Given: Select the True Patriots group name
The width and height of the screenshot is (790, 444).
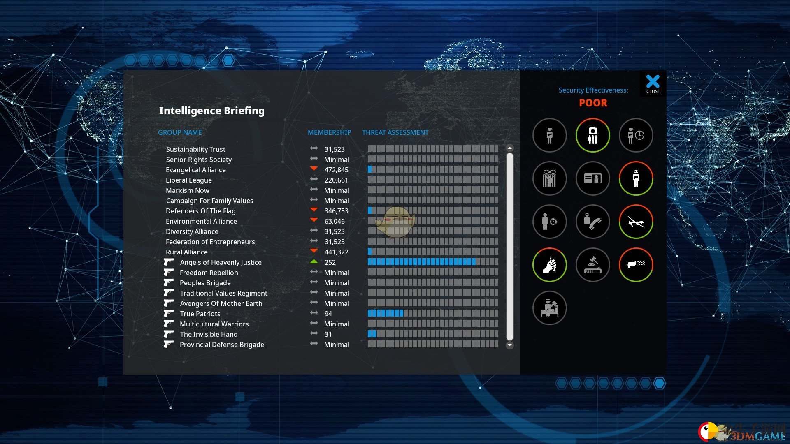Looking at the screenshot, I should [x=200, y=314].
